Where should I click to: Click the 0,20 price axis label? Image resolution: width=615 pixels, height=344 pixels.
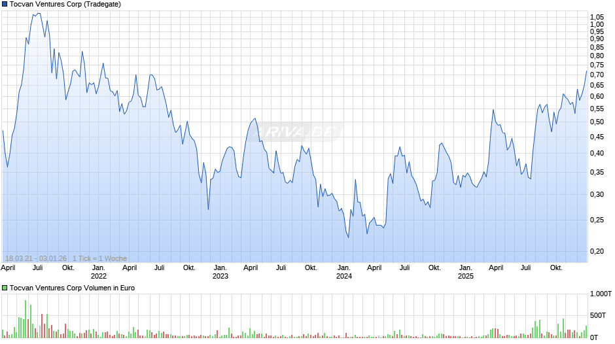pyautogui.click(x=597, y=251)
